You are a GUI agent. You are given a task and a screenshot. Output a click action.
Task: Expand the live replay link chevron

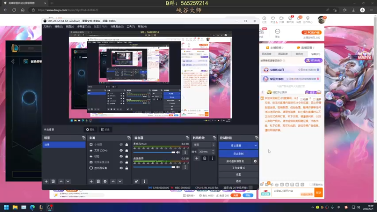coord(314,48)
